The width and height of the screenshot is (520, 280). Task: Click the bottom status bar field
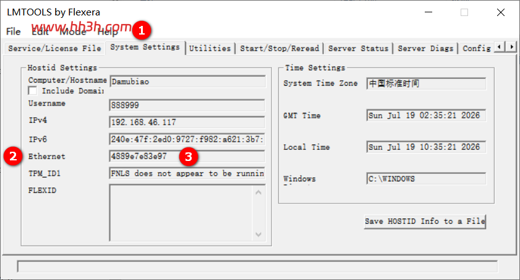point(257,266)
